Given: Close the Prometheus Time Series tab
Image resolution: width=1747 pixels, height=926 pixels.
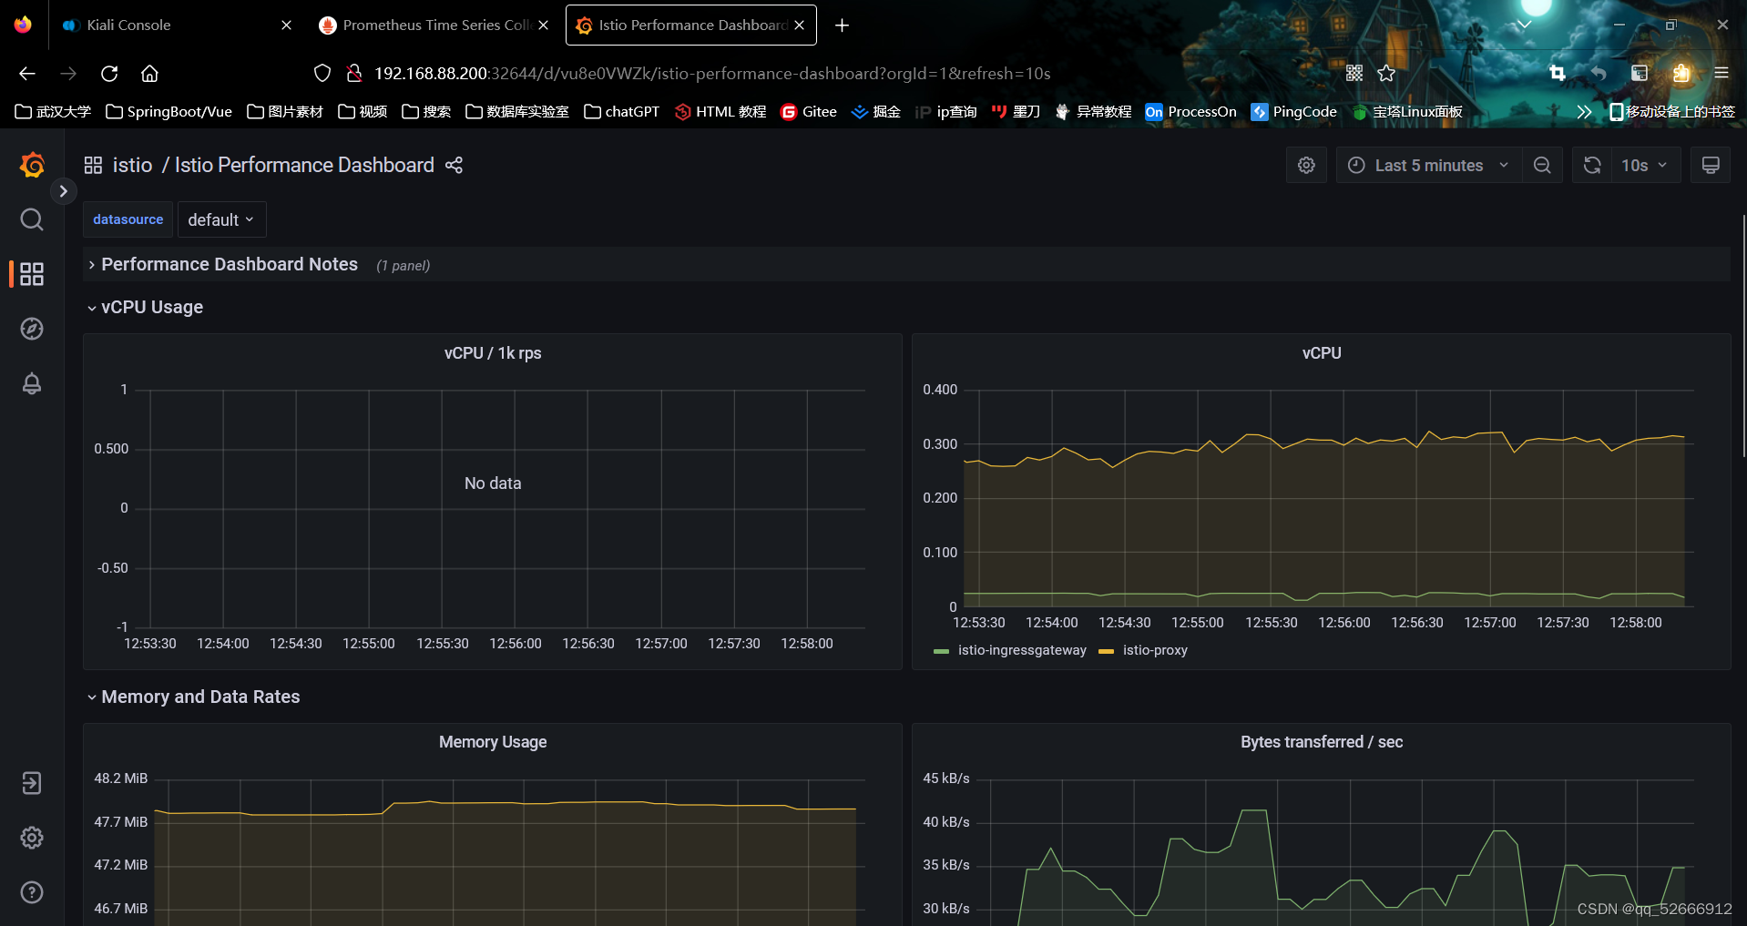Looking at the screenshot, I should pos(543,25).
